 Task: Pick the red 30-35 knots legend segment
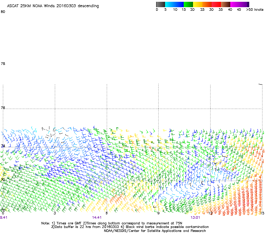[216, 4]
